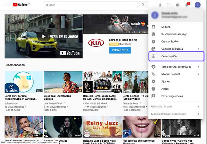
Task: Expand Tema oscuro submenu arrow
Action: [198, 67]
